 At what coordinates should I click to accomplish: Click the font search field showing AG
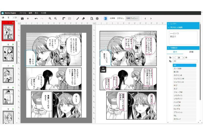(x=185, y=61)
